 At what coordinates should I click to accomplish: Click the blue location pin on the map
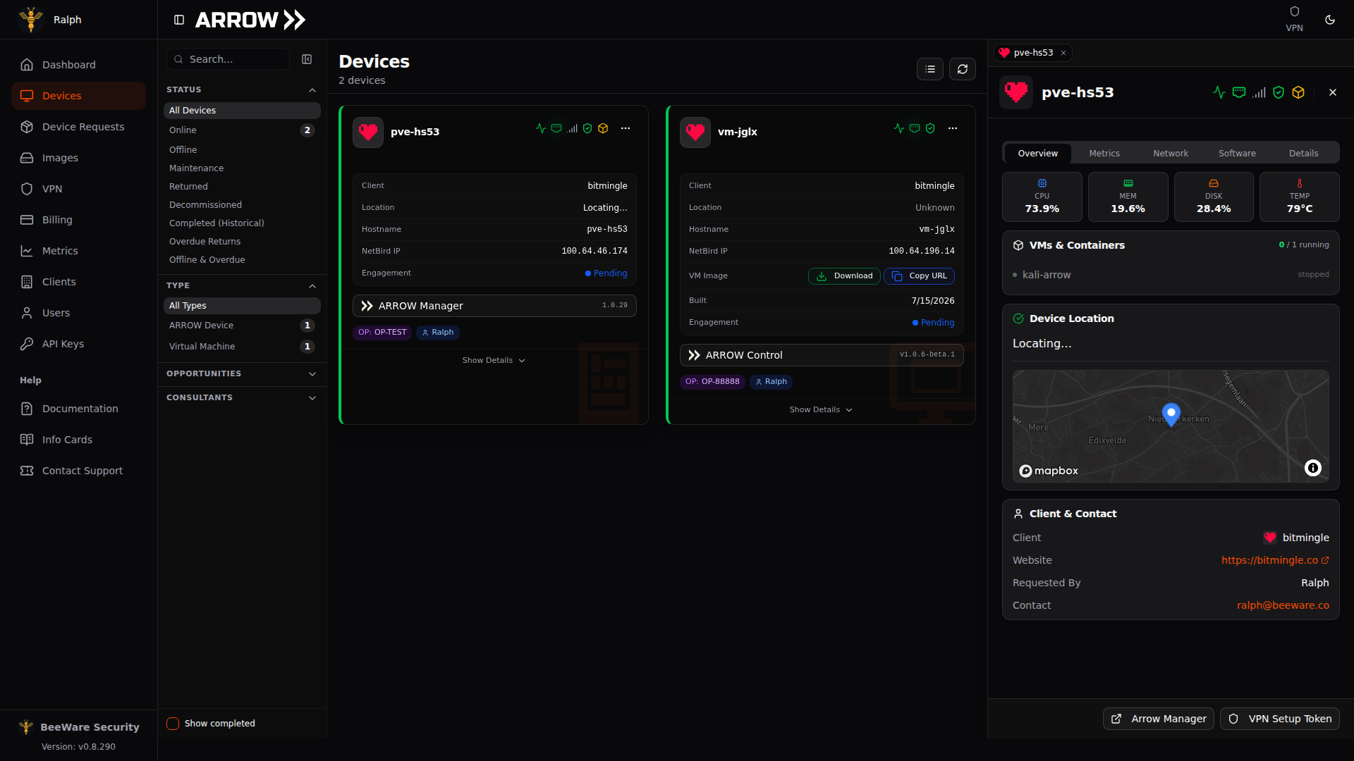click(x=1171, y=414)
